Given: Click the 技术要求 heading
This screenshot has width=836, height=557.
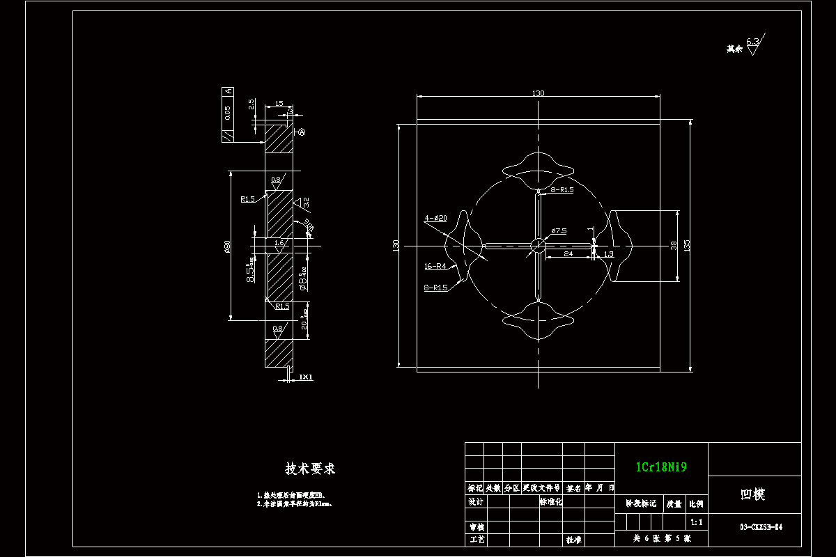Looking at the screenshot, I should [310, 469].
